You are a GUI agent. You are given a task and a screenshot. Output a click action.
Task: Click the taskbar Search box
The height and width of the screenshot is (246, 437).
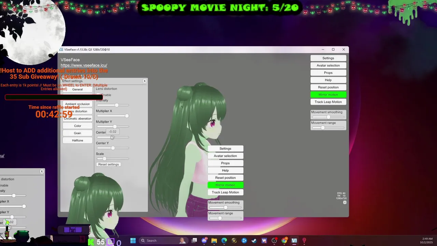[x=164, y=241]
